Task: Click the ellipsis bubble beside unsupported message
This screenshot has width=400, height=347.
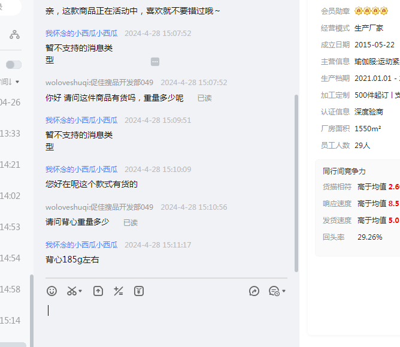Action: pos(155,62)
